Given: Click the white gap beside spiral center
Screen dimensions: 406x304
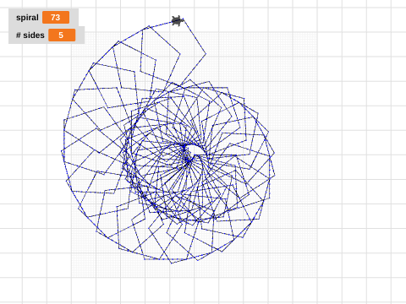Looking at the screenshot, I should (x=197, y=149).
